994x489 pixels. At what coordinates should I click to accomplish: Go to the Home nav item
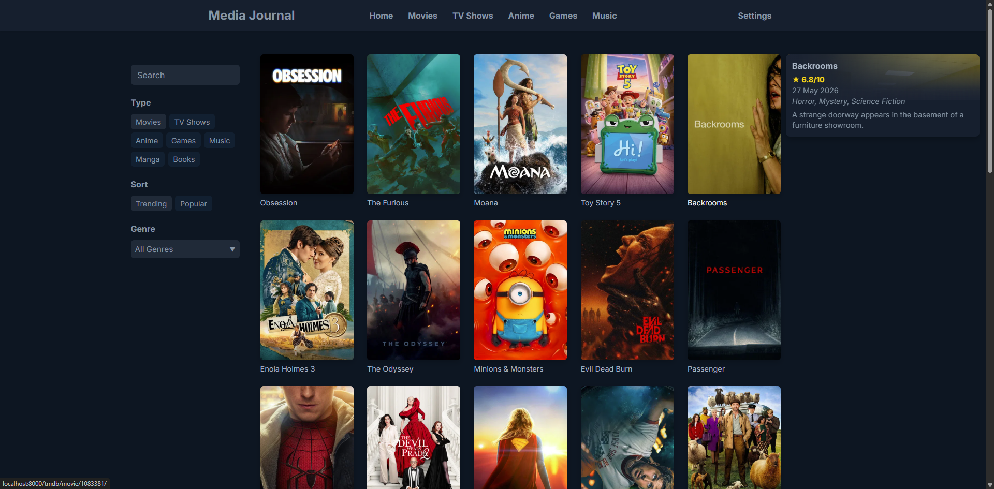pyautogui.click(x=381, y=16)
